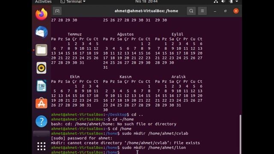
Task: Click the 'Ekim' month heading
Action: 74,77
